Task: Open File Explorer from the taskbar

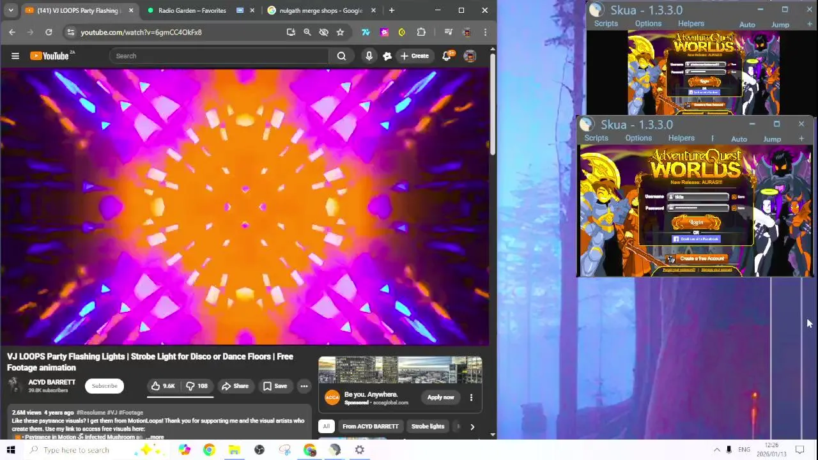Action: pyautogui.click(x=234, y=450)
